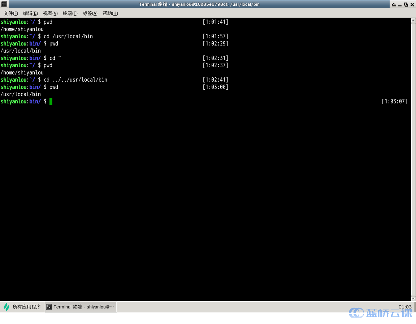Click the scrollbar down arrow
Viewport: 416px width, 324px height.
(x=413, y=298)
